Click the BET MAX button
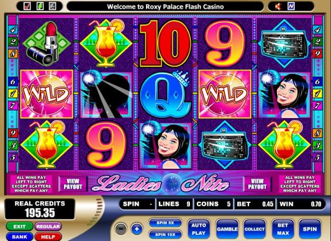Image resolution: width=331 pixels, height=241 pixels. click(x=283, y=229)
